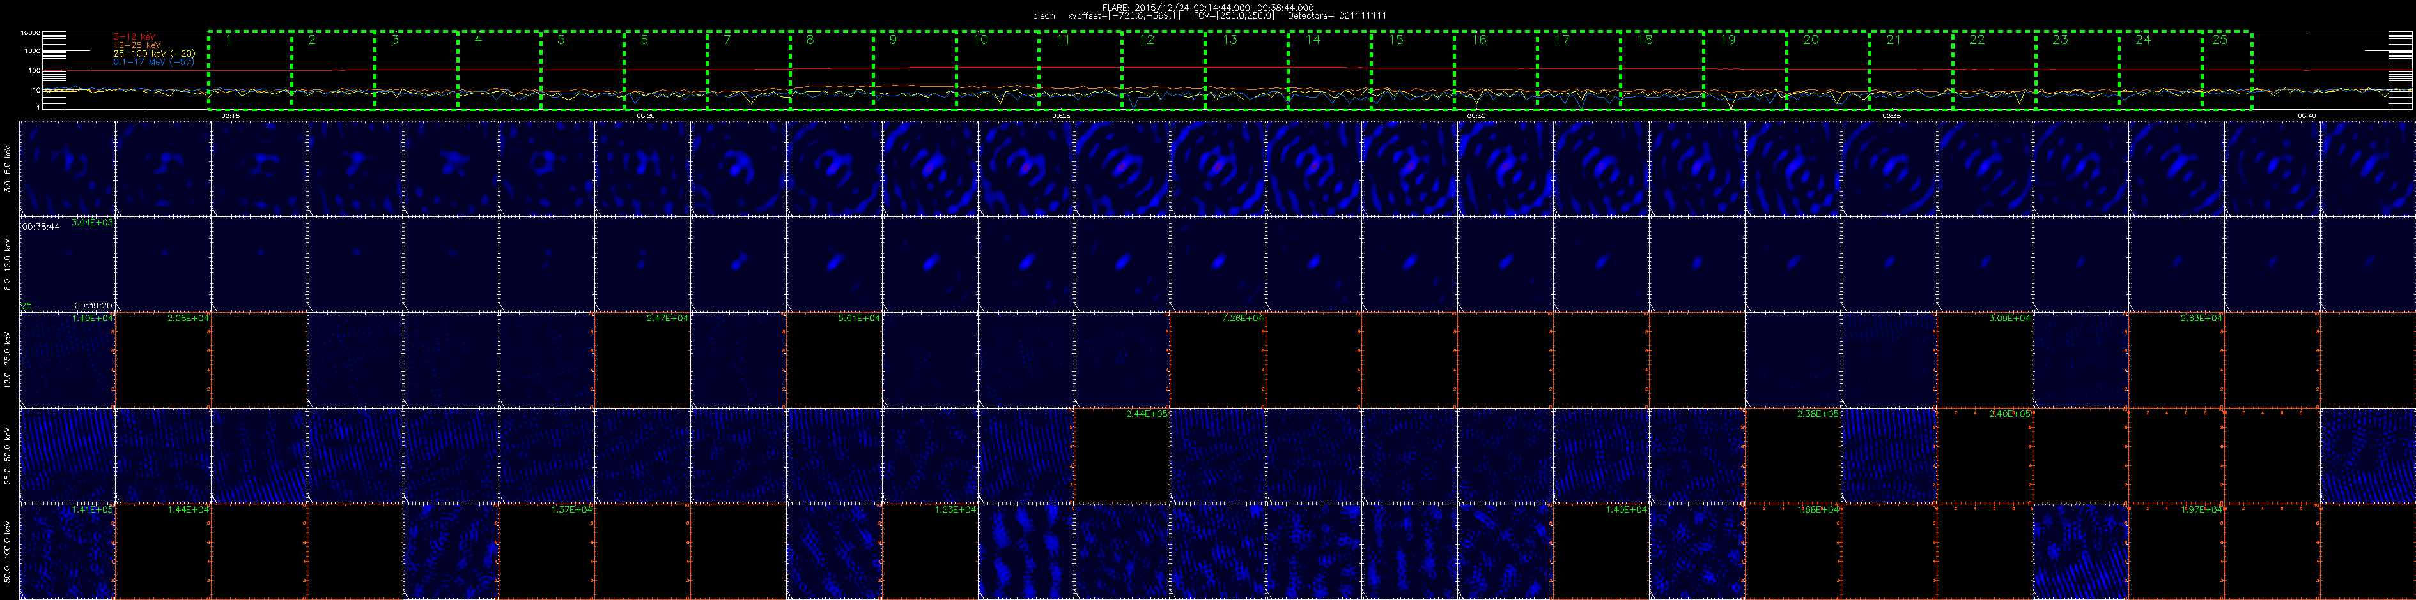Select time interval marker 18

pyautogui.click(x=1645, y=40)
